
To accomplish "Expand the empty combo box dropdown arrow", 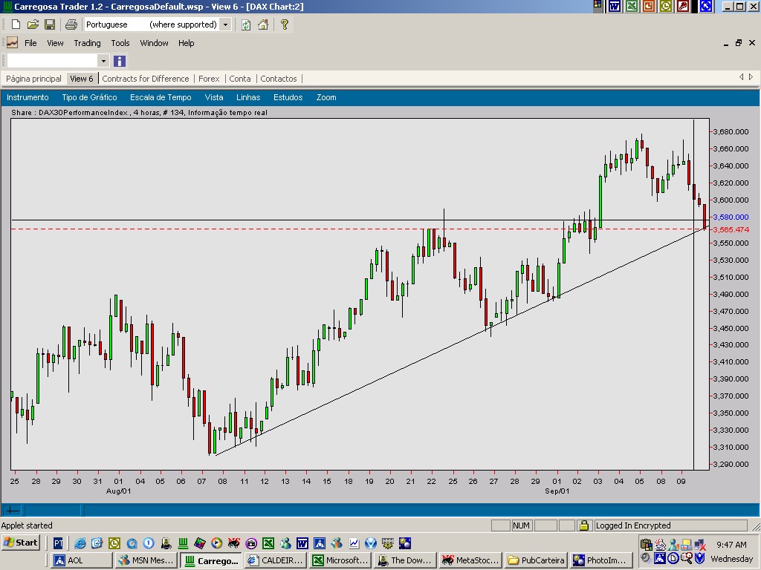I will (103, 61).
